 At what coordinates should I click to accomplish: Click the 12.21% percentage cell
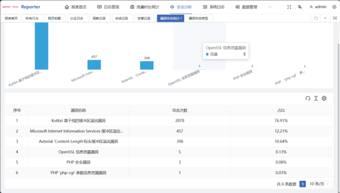(281, 131)
